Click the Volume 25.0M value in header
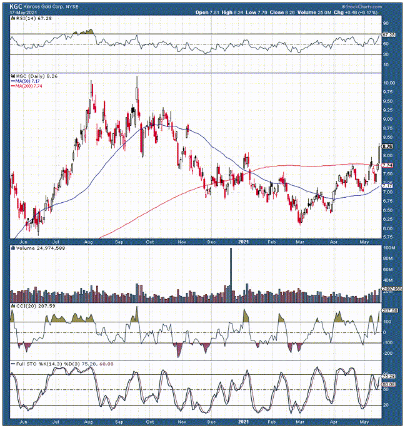 coord(314,13)
